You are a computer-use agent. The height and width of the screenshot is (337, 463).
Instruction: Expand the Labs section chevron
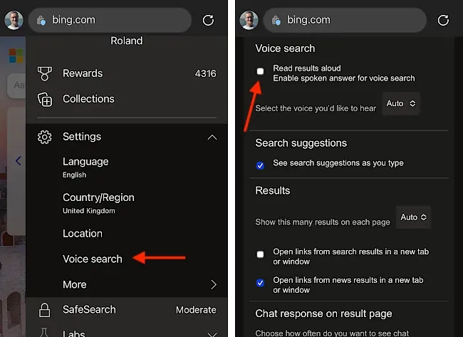(x=212, y=334)
